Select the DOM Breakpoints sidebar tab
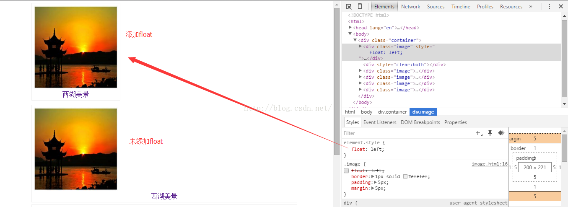This screenshot has height=207, width=568. point(420,122)
